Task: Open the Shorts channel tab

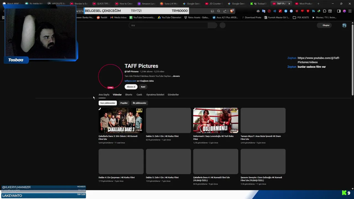Action: [129, 95]
